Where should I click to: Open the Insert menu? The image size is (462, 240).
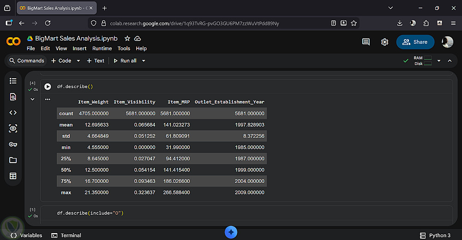79,48
